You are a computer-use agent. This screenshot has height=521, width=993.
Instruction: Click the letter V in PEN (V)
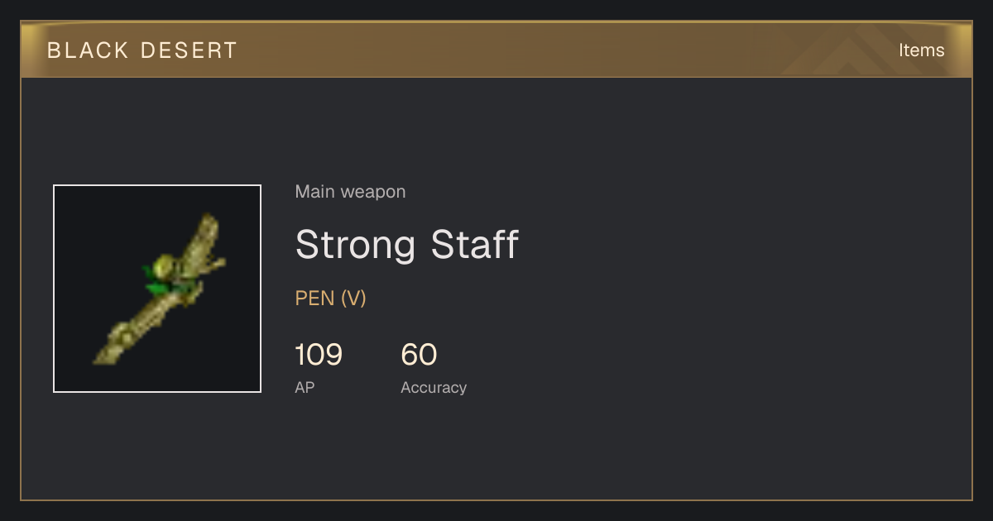pos(353,299)
